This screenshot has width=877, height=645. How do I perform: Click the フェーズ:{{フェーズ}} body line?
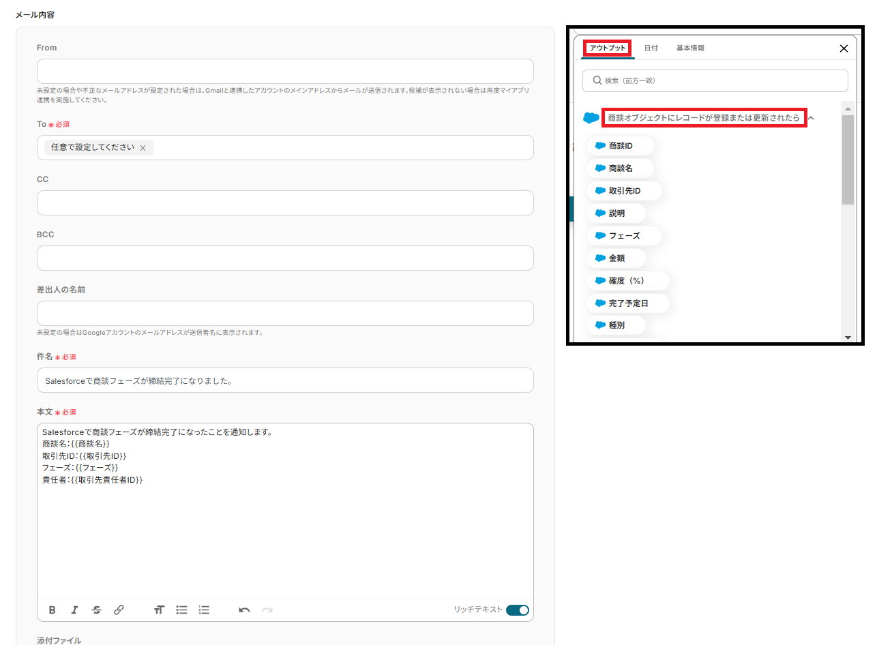coord(80,468)
